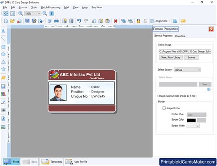Screen dimensions: 217x166
Task: Toggle the grid view icon
Action: click(175, 21)
